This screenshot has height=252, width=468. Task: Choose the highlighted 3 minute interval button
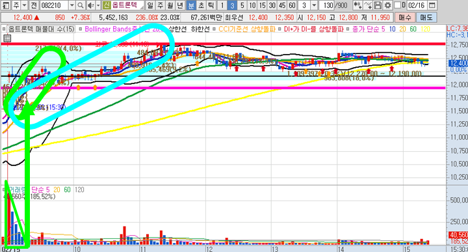(232, 5)
